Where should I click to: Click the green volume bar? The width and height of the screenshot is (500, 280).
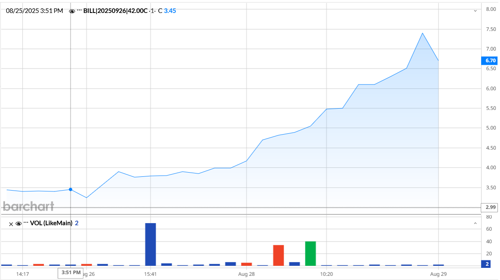[310, 253]
